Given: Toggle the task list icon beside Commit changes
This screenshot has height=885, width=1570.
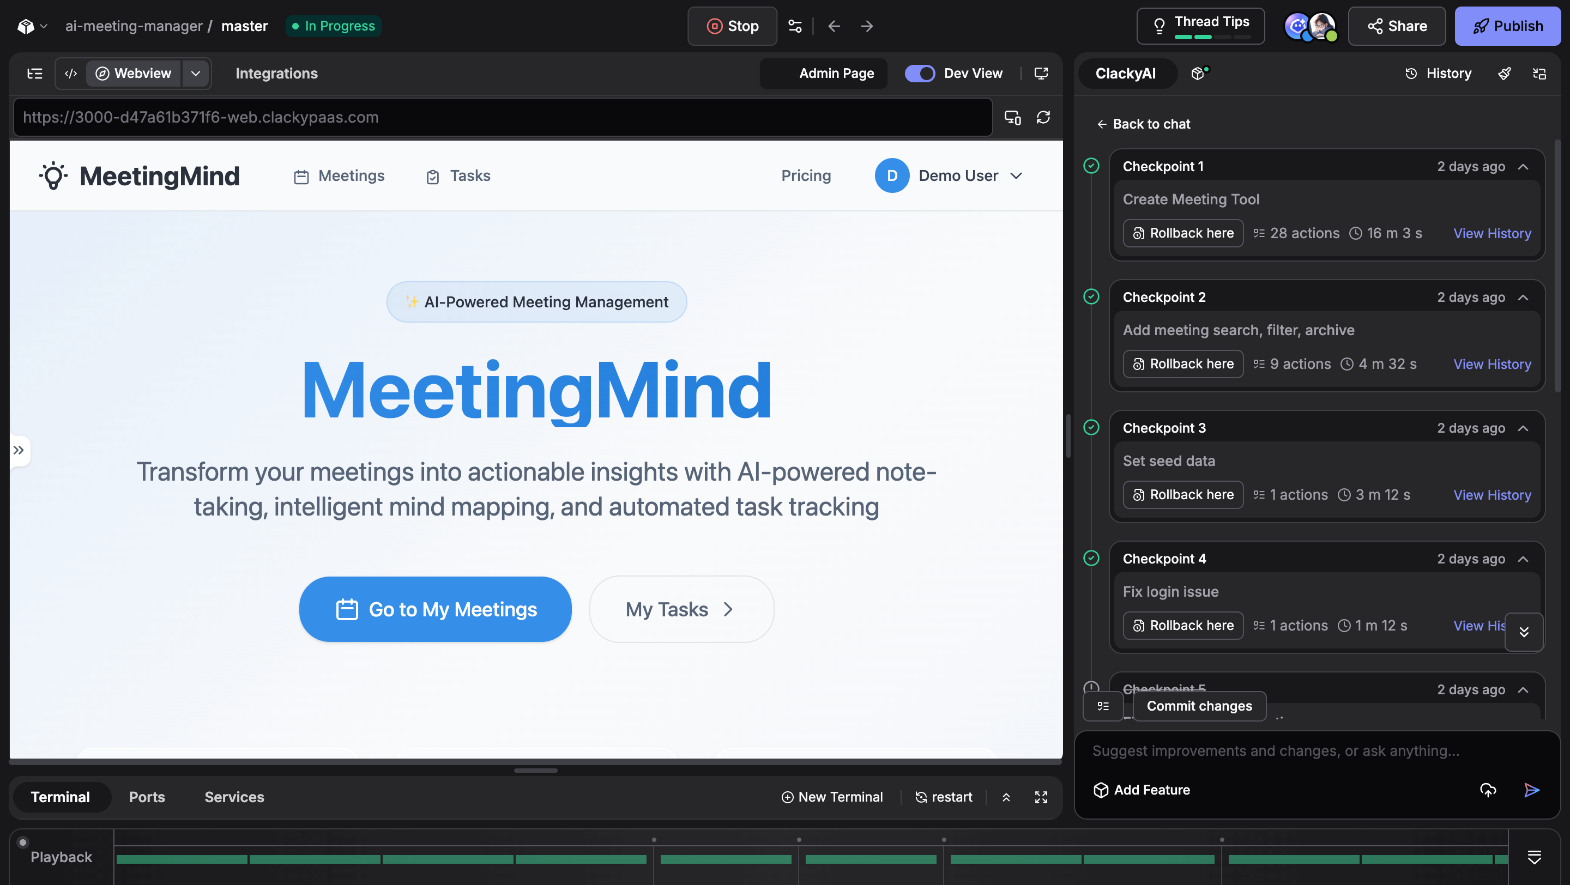Looking at the screenshot, I should click(1103, 706).
